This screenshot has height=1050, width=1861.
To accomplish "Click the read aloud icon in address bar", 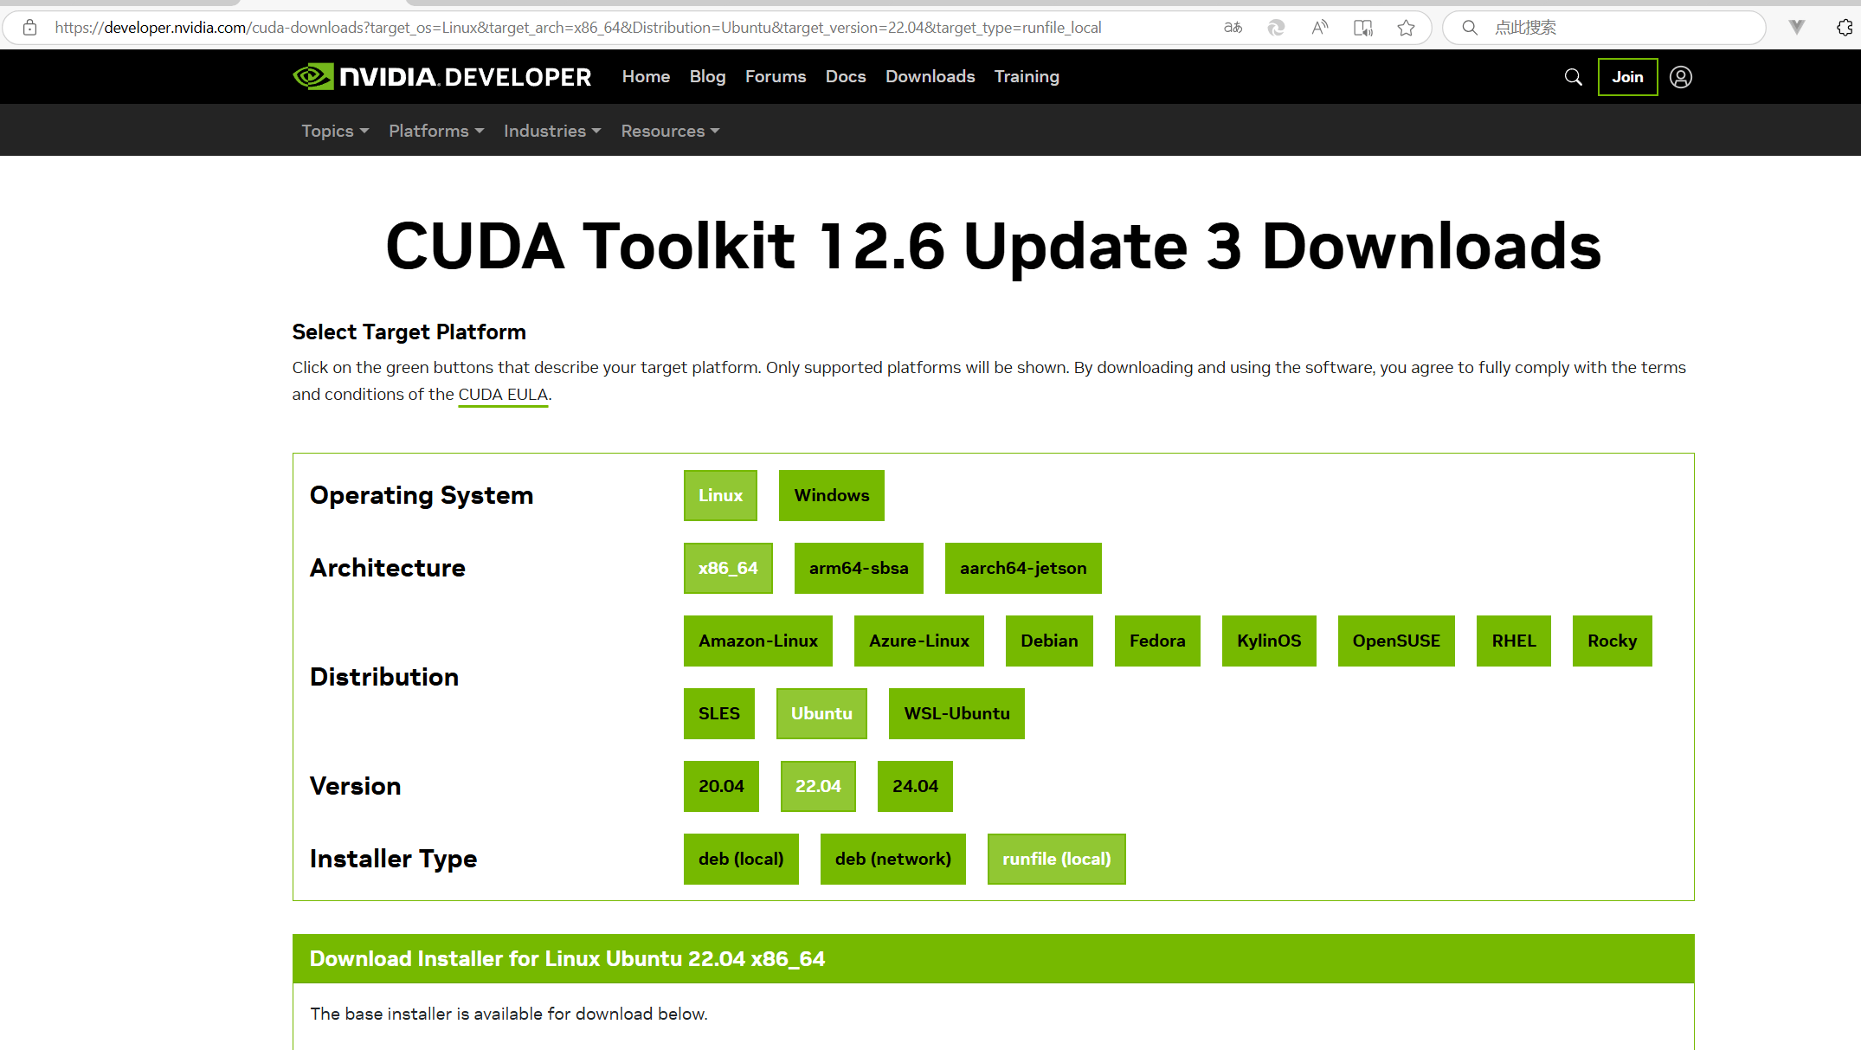I will coord(1319,28).
